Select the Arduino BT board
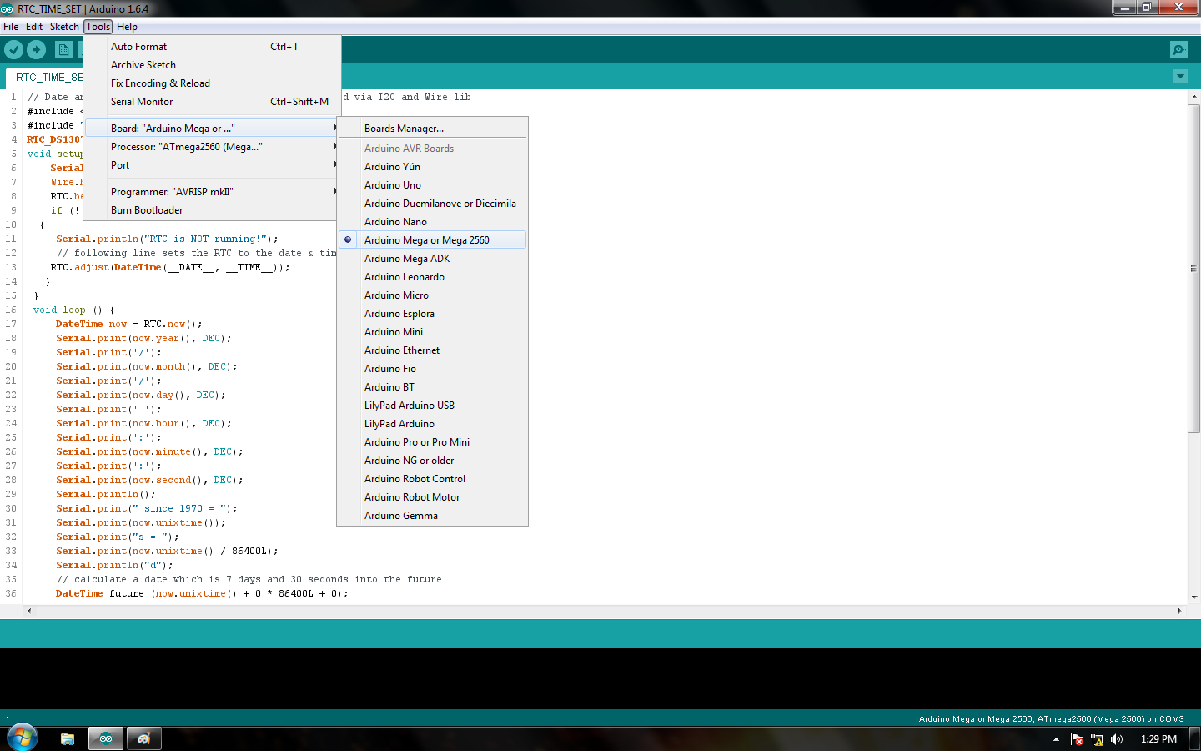 (432, 387)
